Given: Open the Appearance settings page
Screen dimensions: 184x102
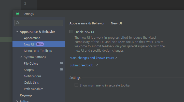Looking at the screenshot, I should [x=32, y=38].
